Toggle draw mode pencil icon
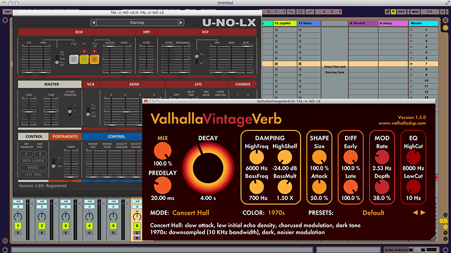This screenshot has height=253, width=451. pyautogui.click(x=387, y=12)
